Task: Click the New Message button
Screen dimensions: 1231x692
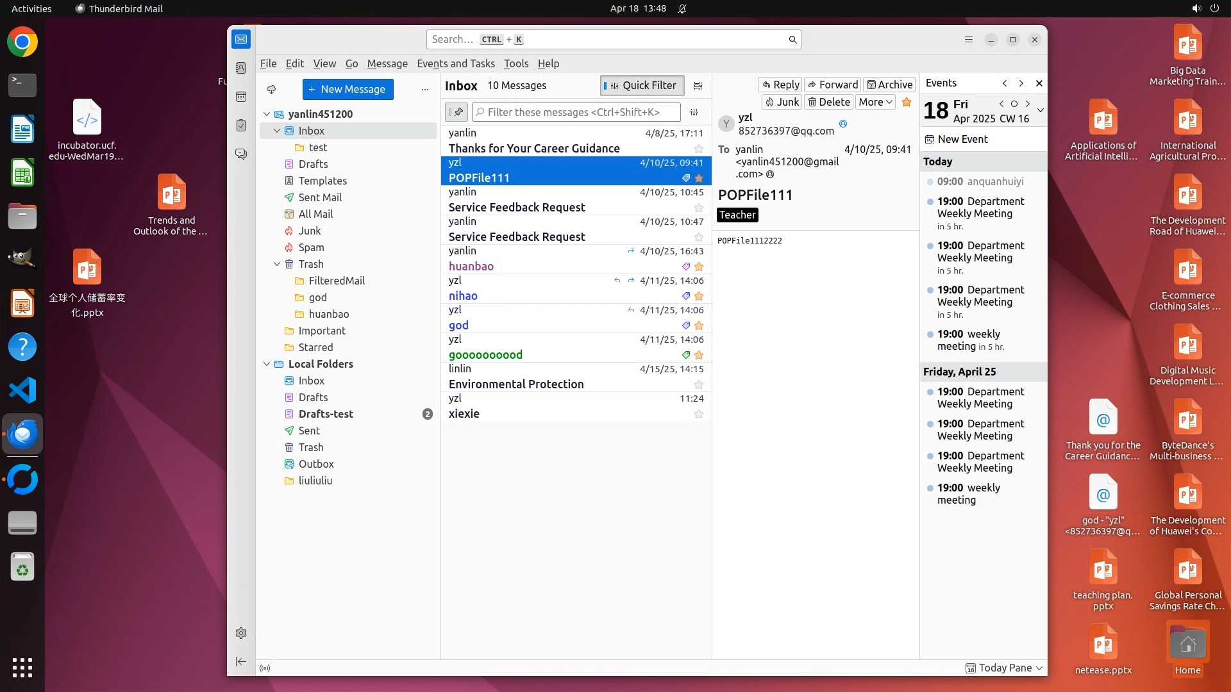Action: [348, 90]
